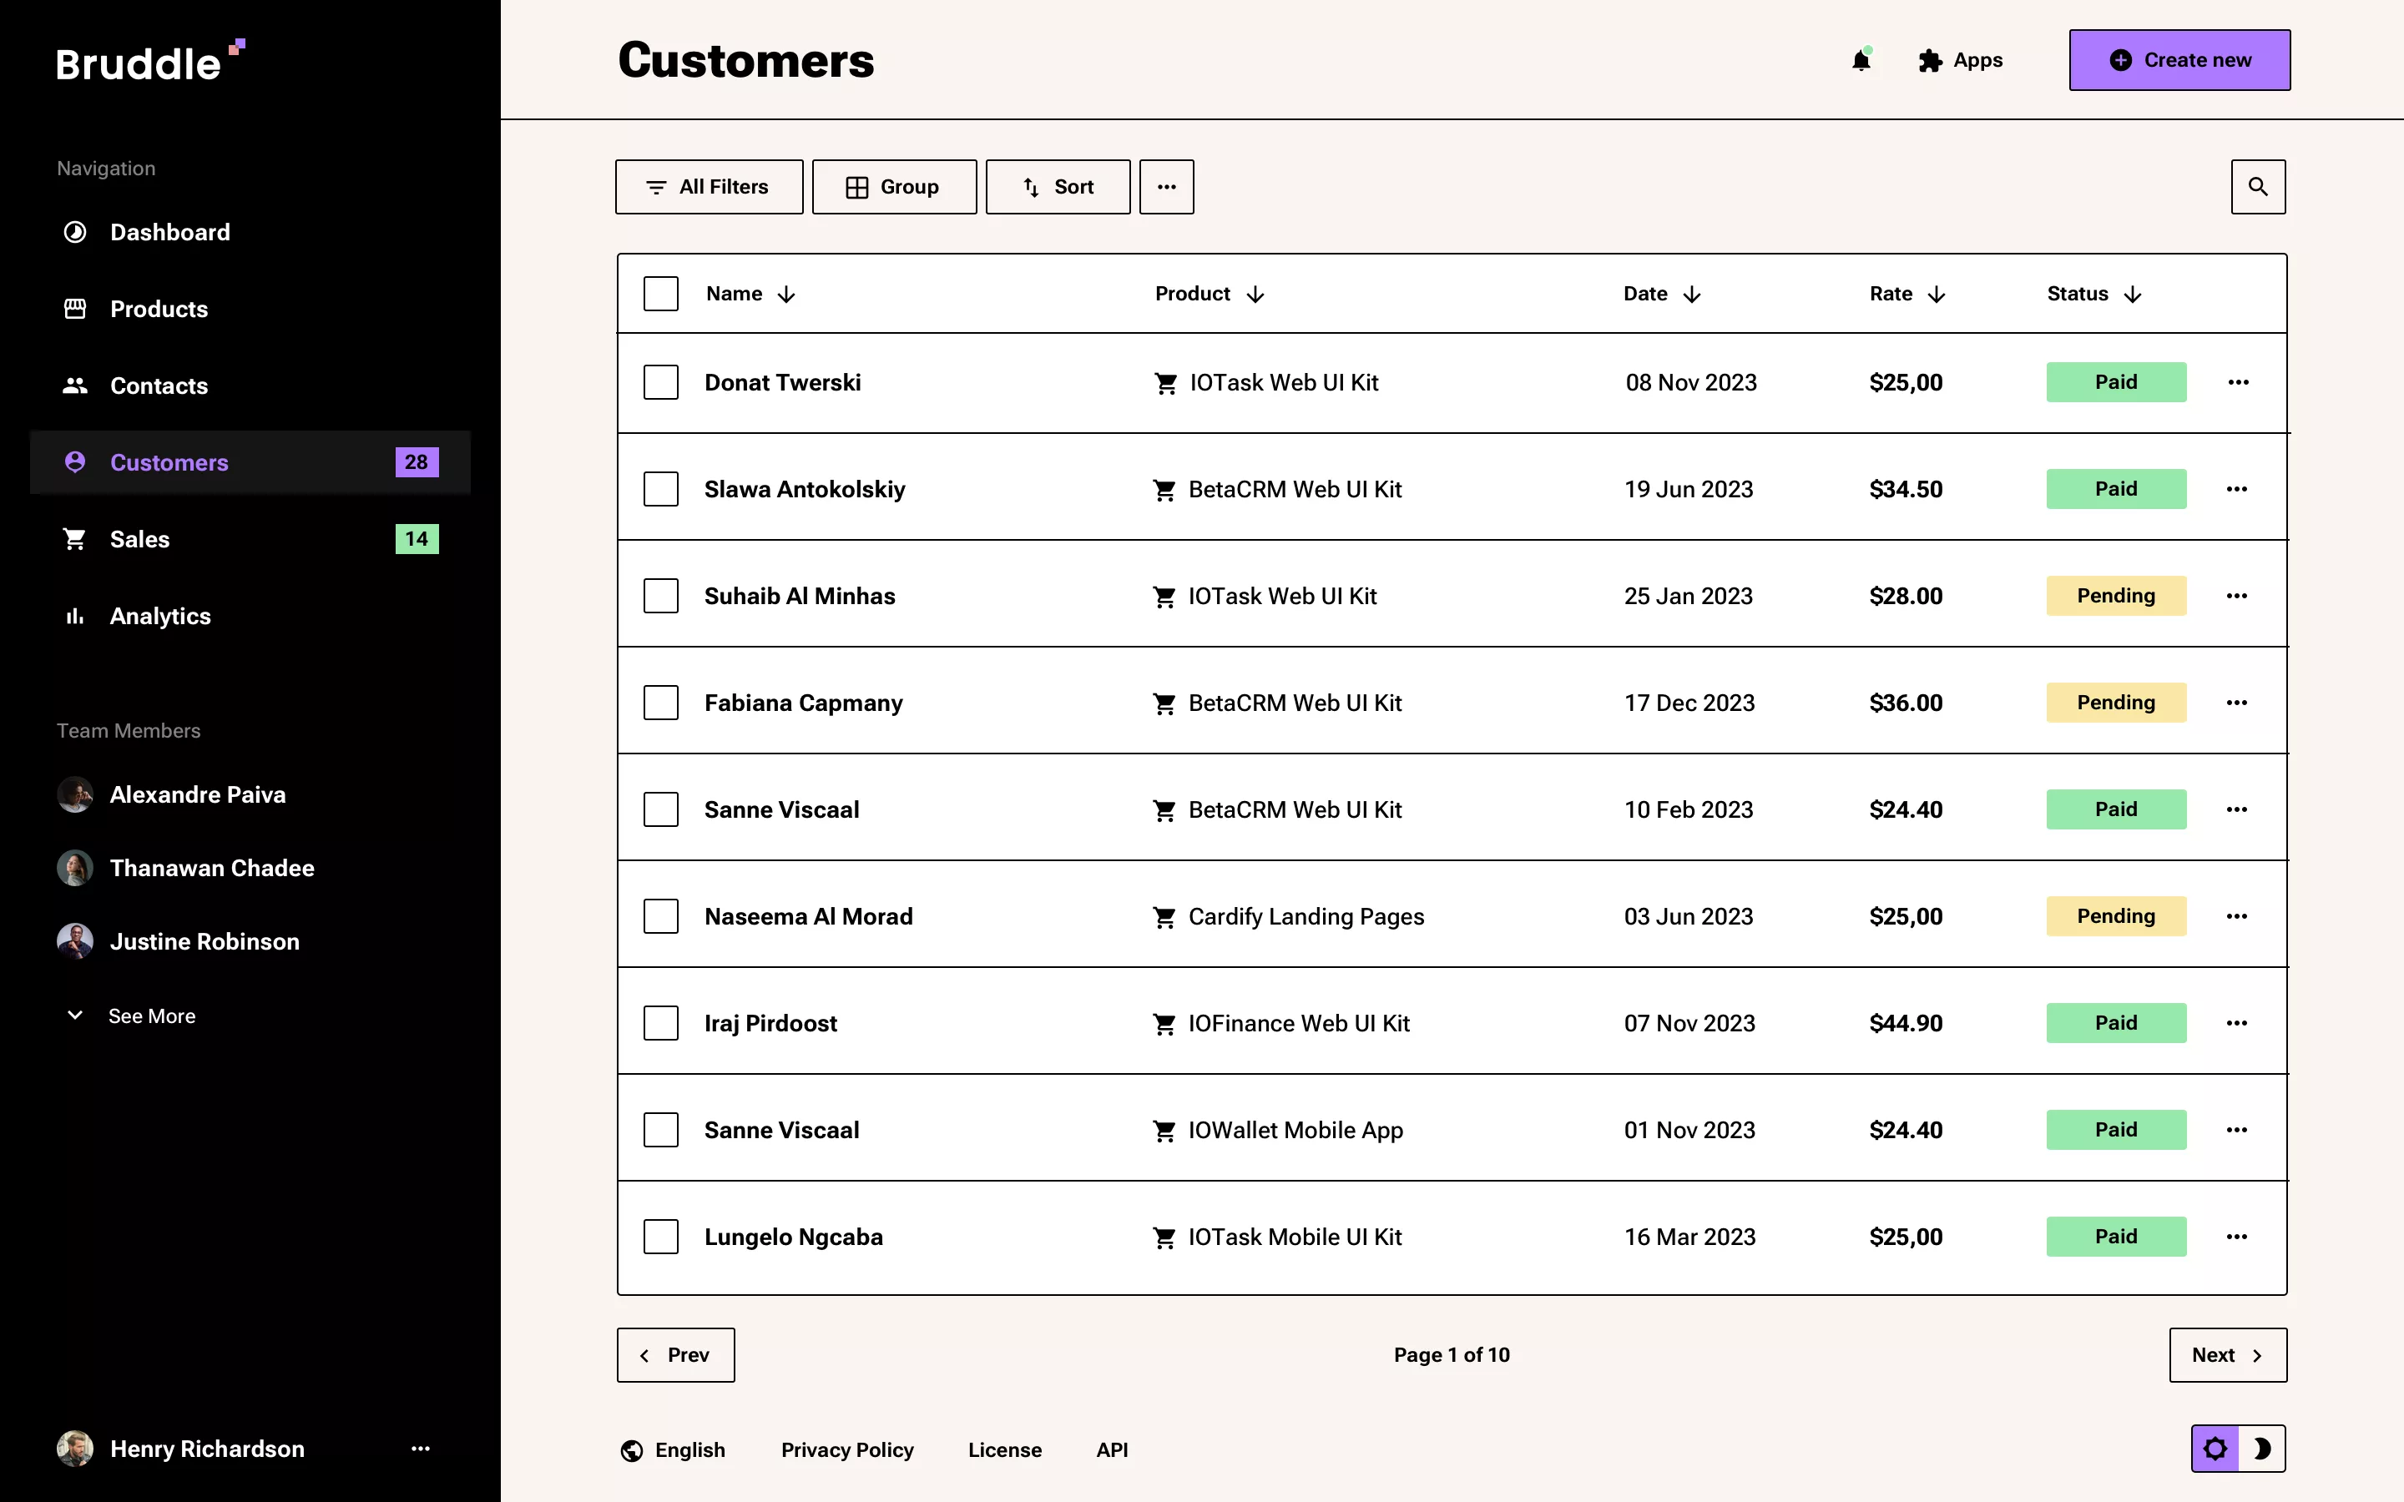2404x1502 pixels.
Task: Go to the Next page
Action: pos(2227,1355)
